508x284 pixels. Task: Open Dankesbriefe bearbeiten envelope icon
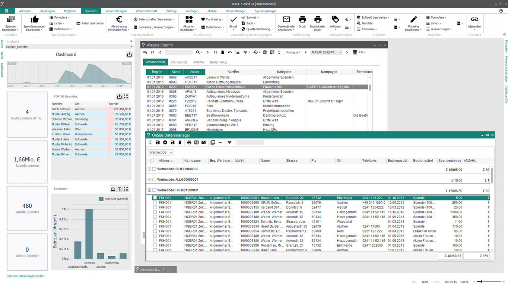pos(286,19)
